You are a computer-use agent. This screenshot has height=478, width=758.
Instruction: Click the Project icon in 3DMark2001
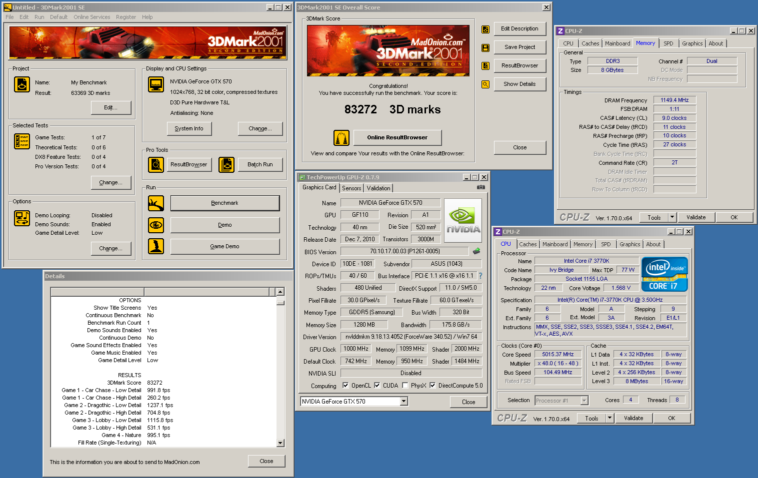click(22, 85)
